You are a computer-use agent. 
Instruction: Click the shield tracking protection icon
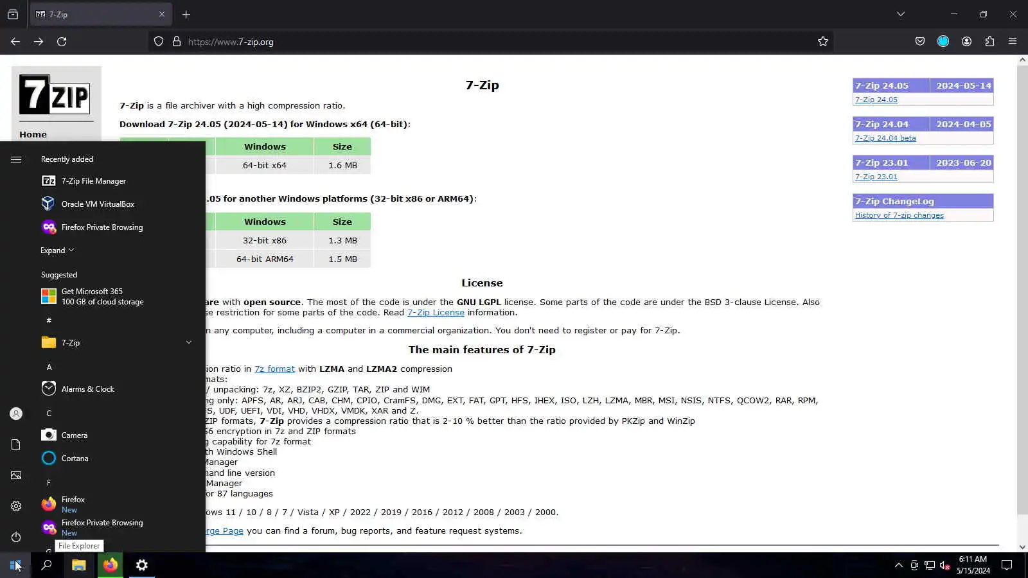click(159, 42)
